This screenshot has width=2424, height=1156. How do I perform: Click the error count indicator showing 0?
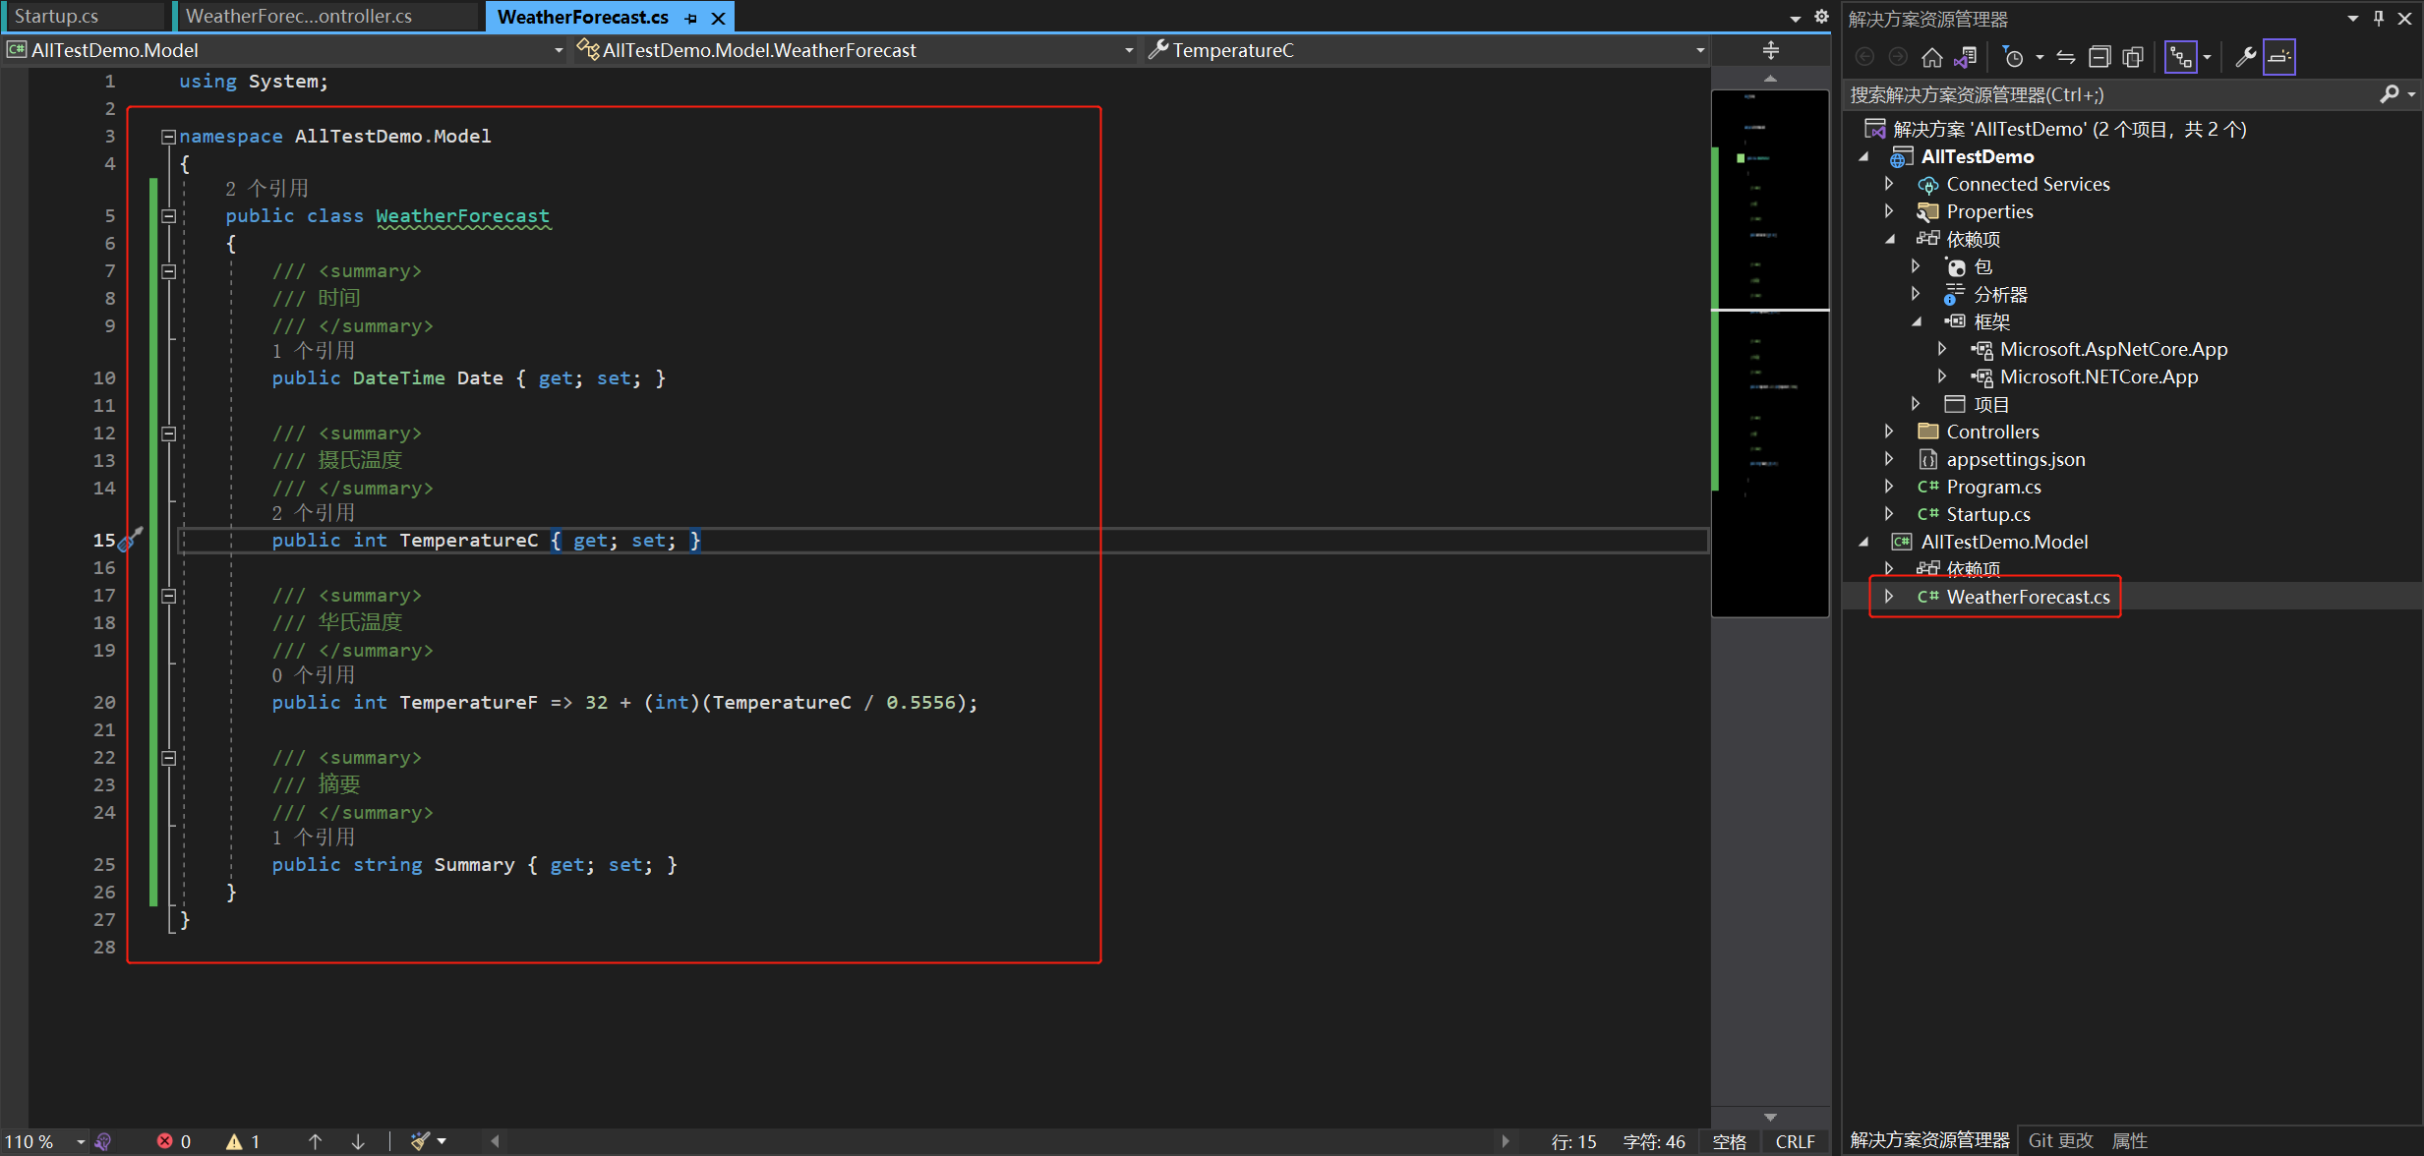click(174, 1141)
